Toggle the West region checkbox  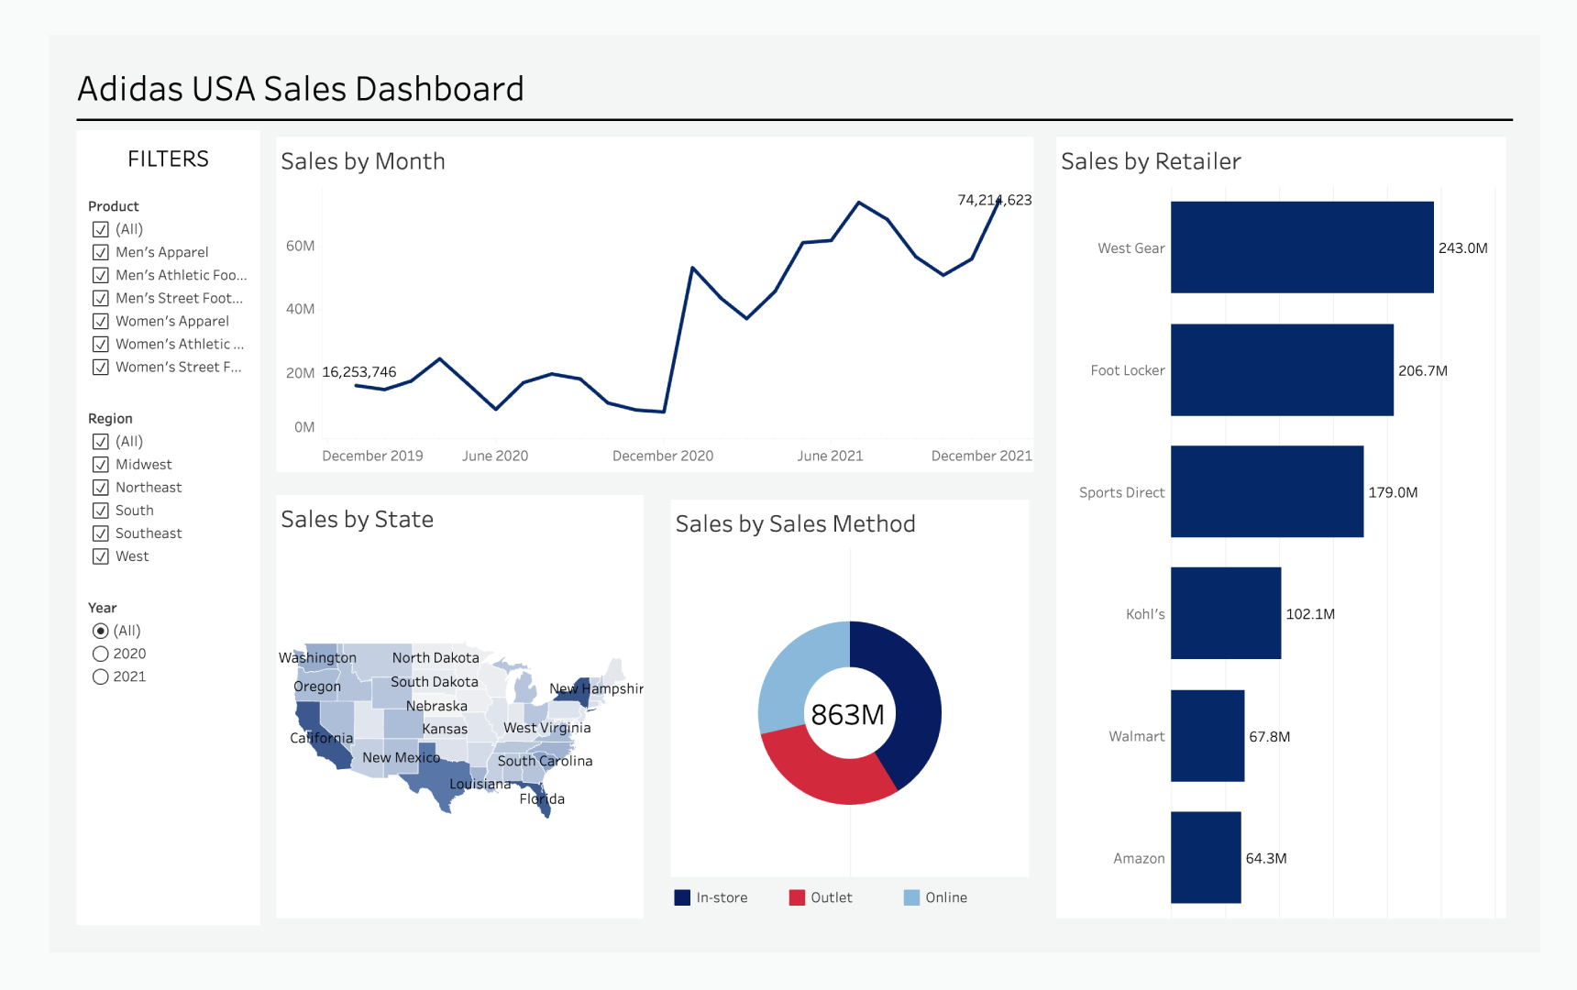(x=101, y=555)
